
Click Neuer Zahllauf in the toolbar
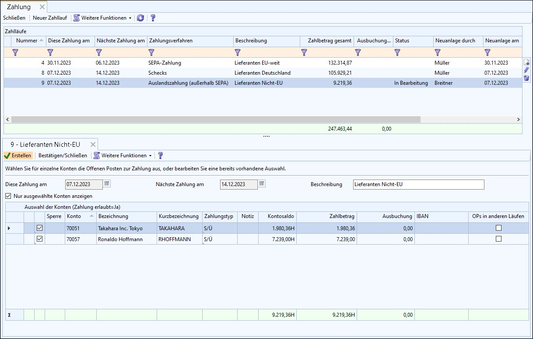click(x=50, y=18)
